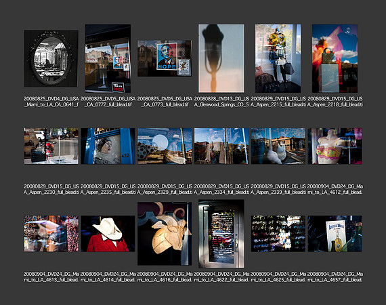
Task: Select mannequin with floral top and handbag
Action: (278, 58)
